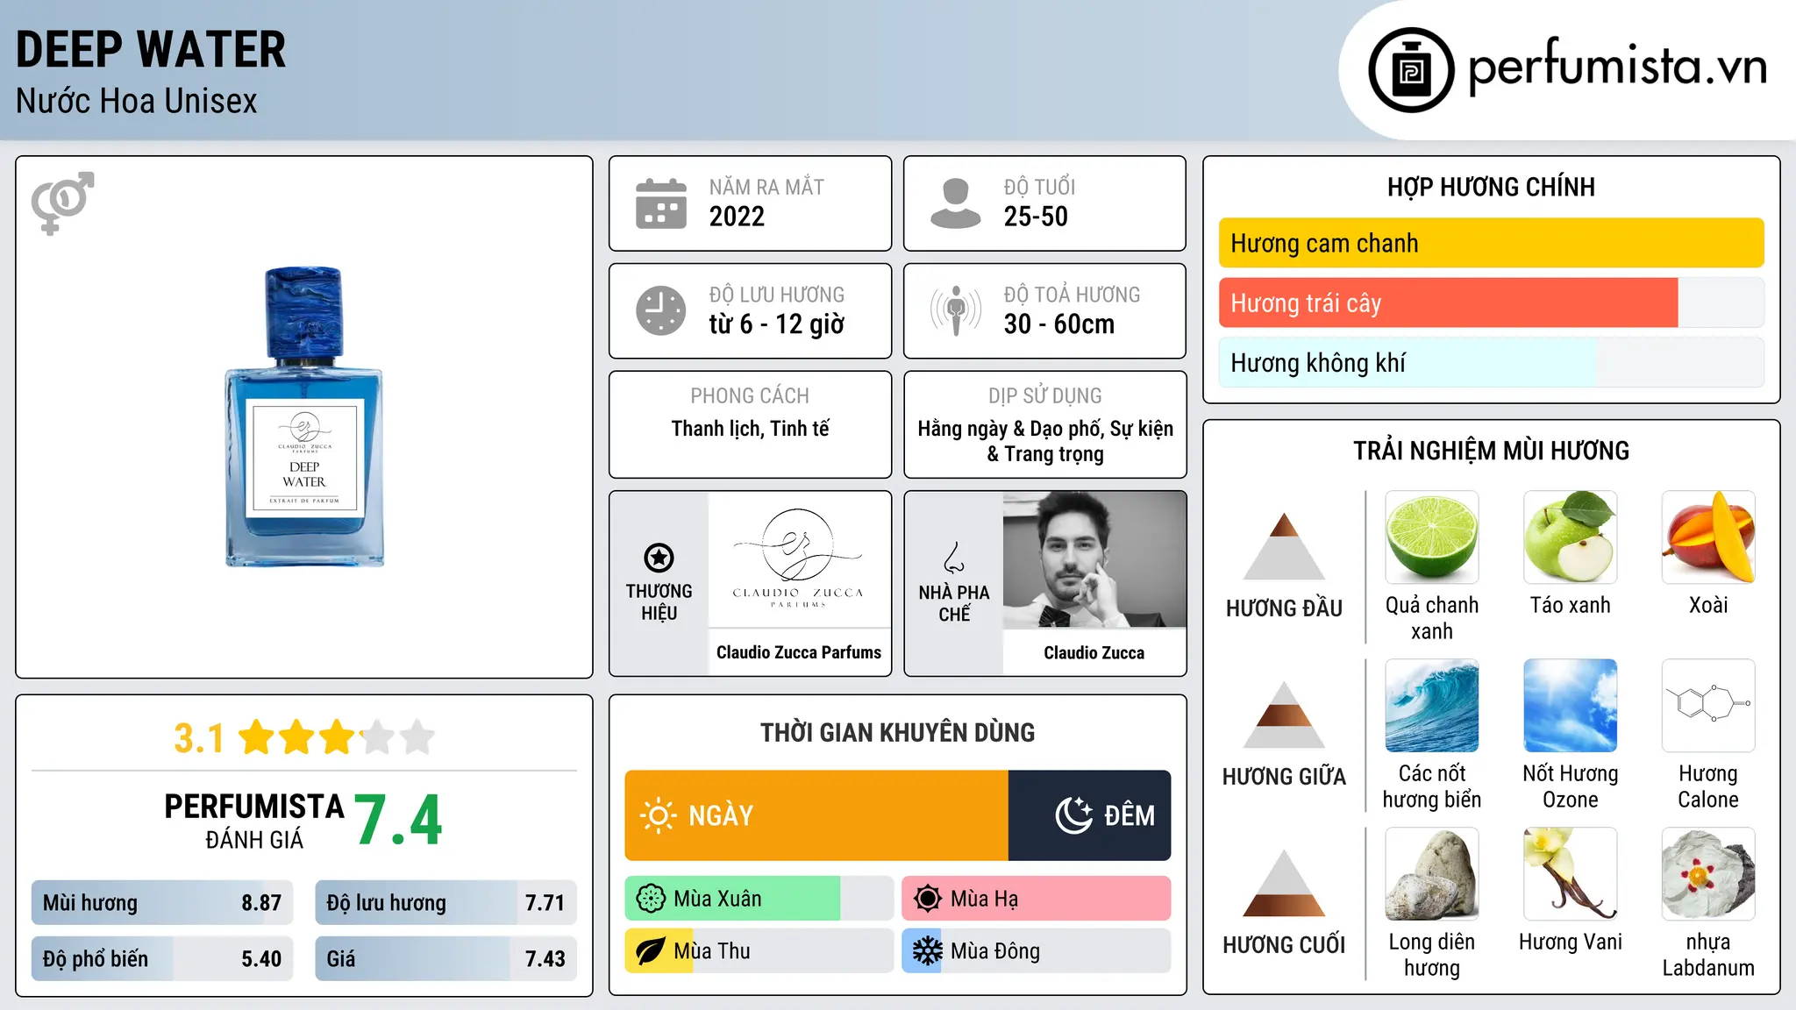The width and height of the screenshot is (1796, 1010).
Task: Click the Táo xanh green apple image
Action: click(1571, 537)
